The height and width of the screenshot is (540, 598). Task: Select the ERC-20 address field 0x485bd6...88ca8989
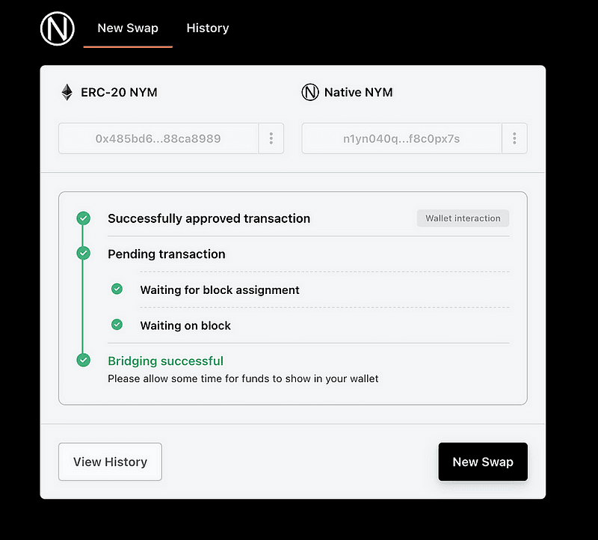pos(158,138)
